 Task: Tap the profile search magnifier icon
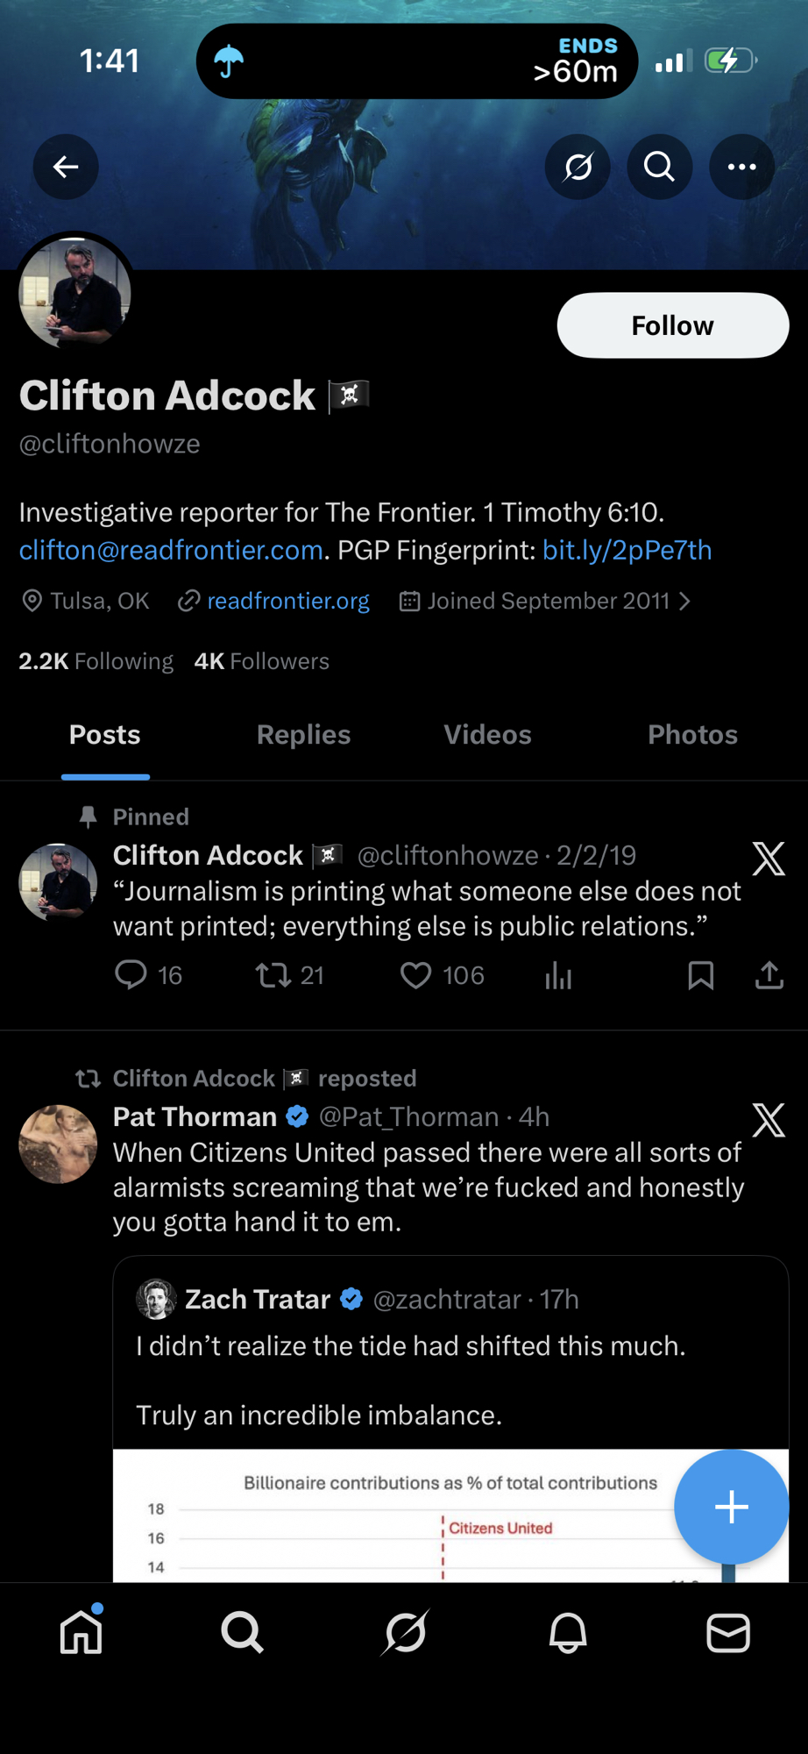659,167
